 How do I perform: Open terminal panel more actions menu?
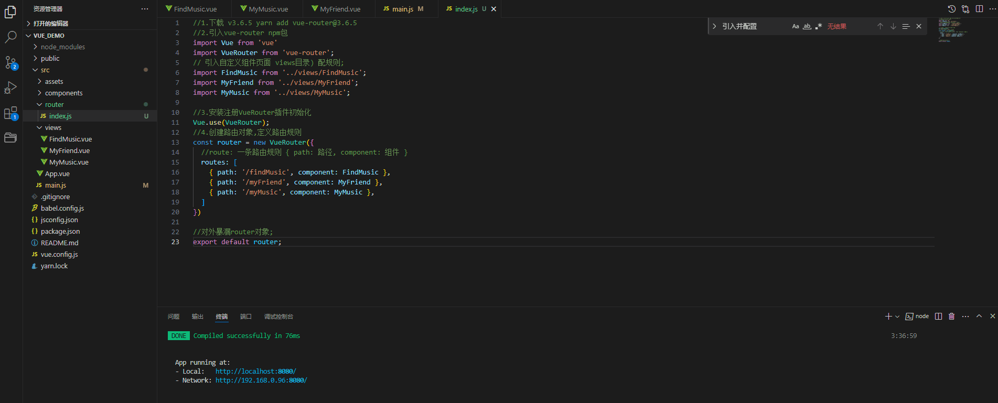pos(965,317)
